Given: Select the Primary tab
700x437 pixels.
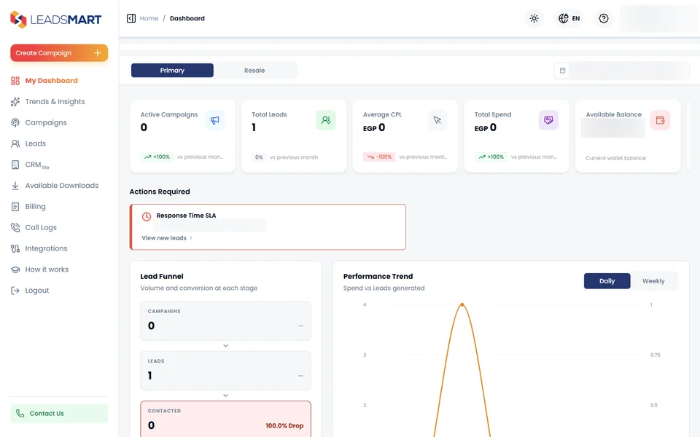Looking at the screenshot, I should tap(172, 71).
